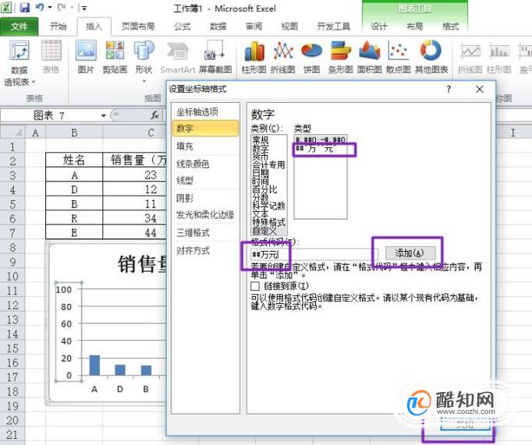
Task: Toggle Linked to source (链接到源) checkbox
Action: click(255, 286)
